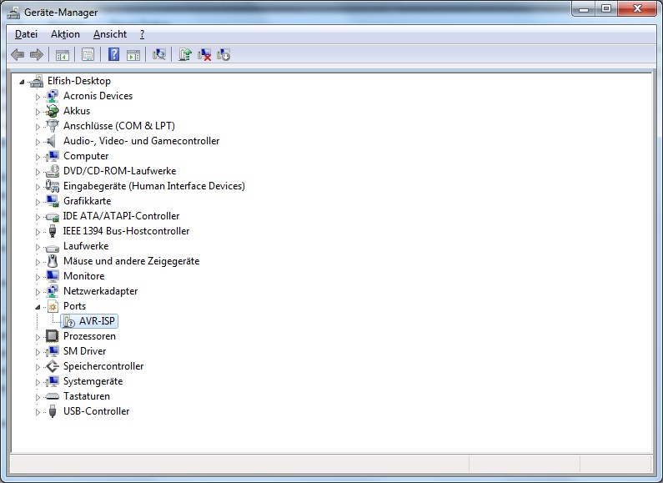Image resolution: width=663 pixels, height=483 pixels.
Task: Click the DVD/CD-ROM drive icon
Action: [52, 171]
